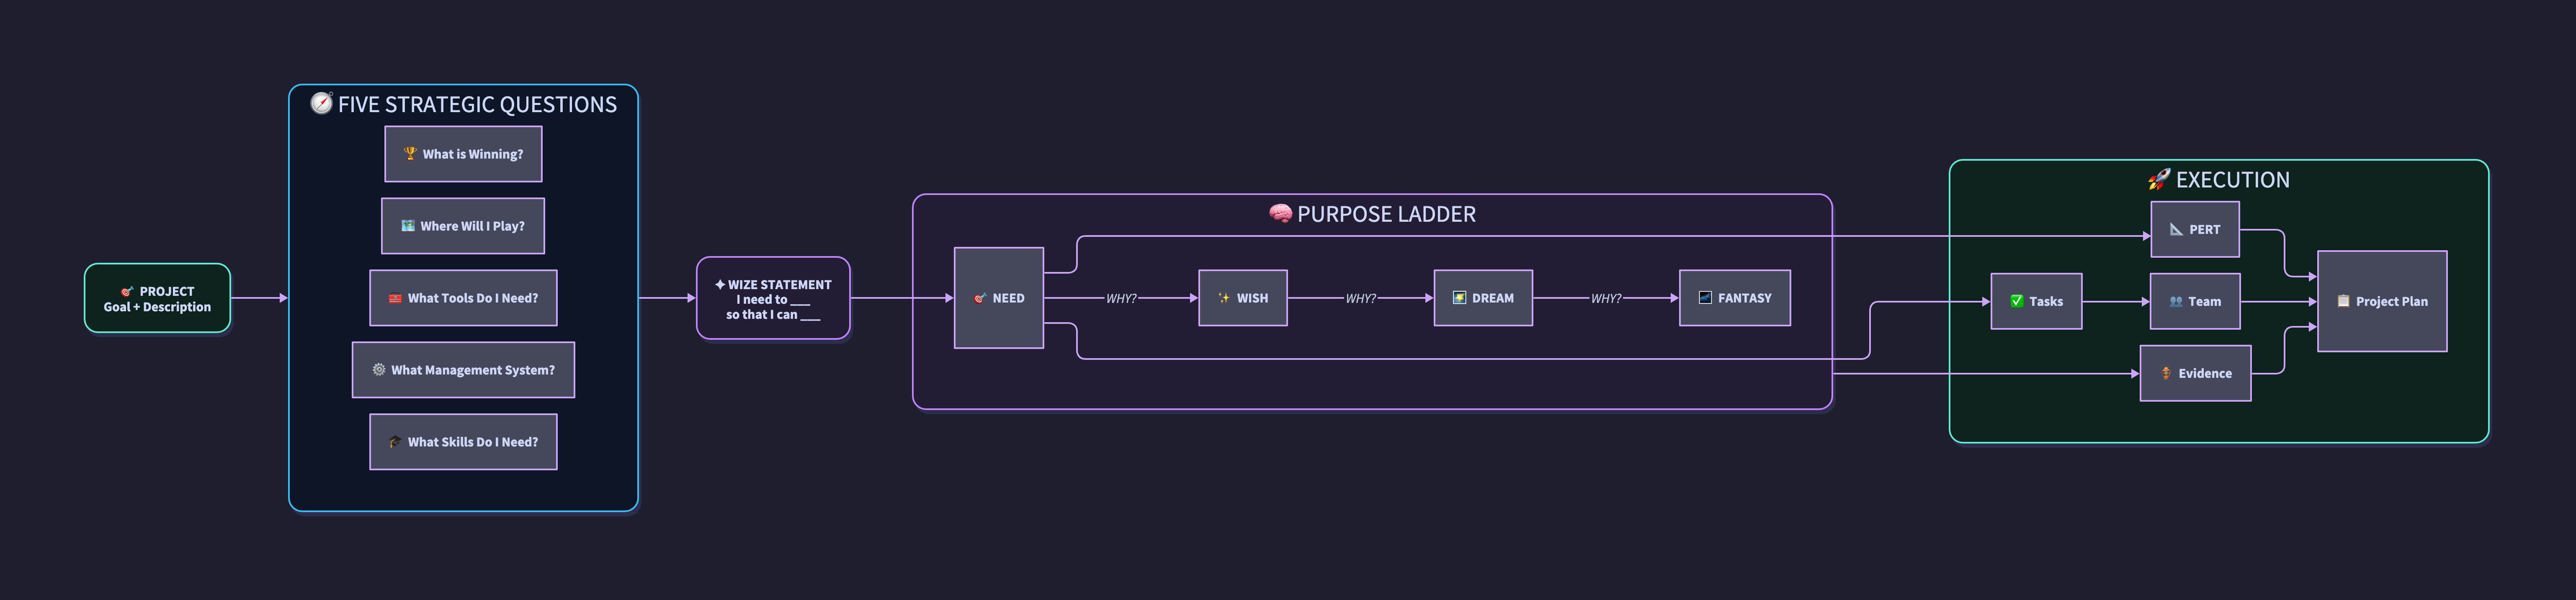Click the WHY? label between WISH and DREAM
2576x600 pixels.
click(x=1360, y=298)
